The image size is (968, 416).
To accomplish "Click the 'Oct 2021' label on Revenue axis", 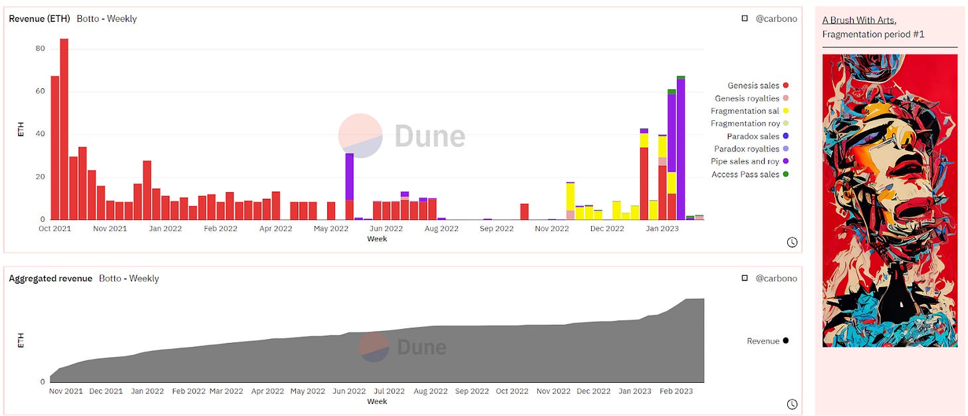I will 55,229.
